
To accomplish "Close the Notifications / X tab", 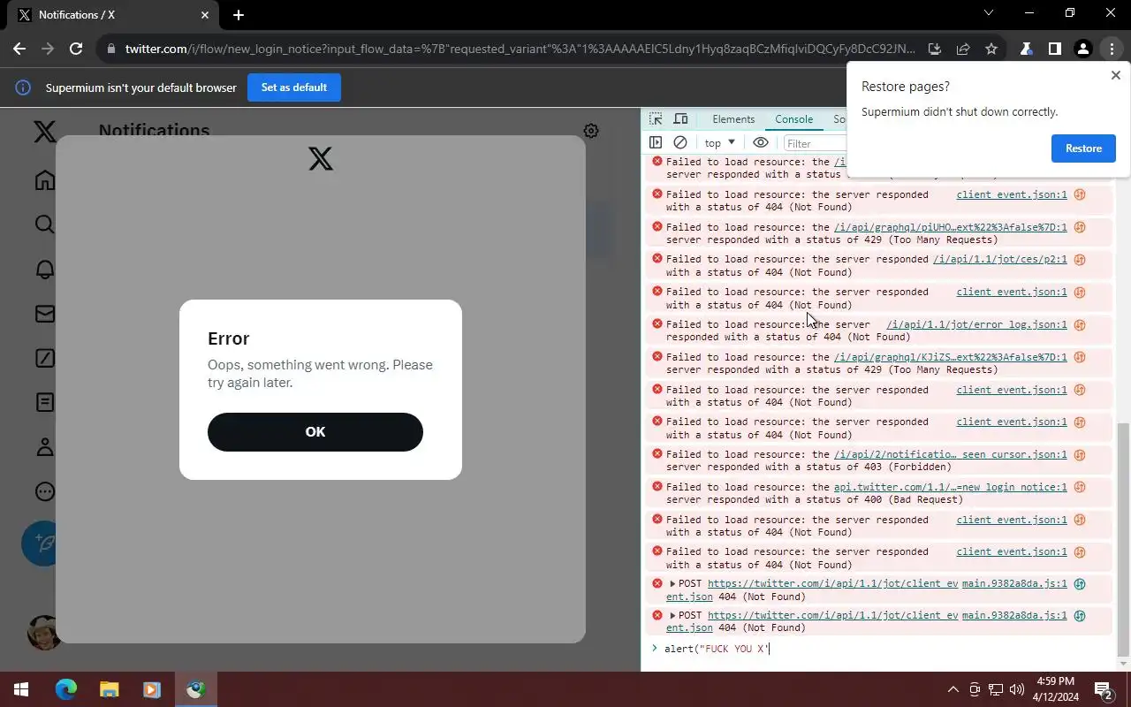I will coord(205,15).
